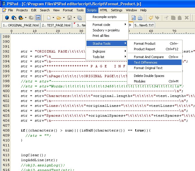Image resolution: width=195 pixels, height=171 pixels.
Task: Expand the Todo list submenu
Action: pos(107,57)
